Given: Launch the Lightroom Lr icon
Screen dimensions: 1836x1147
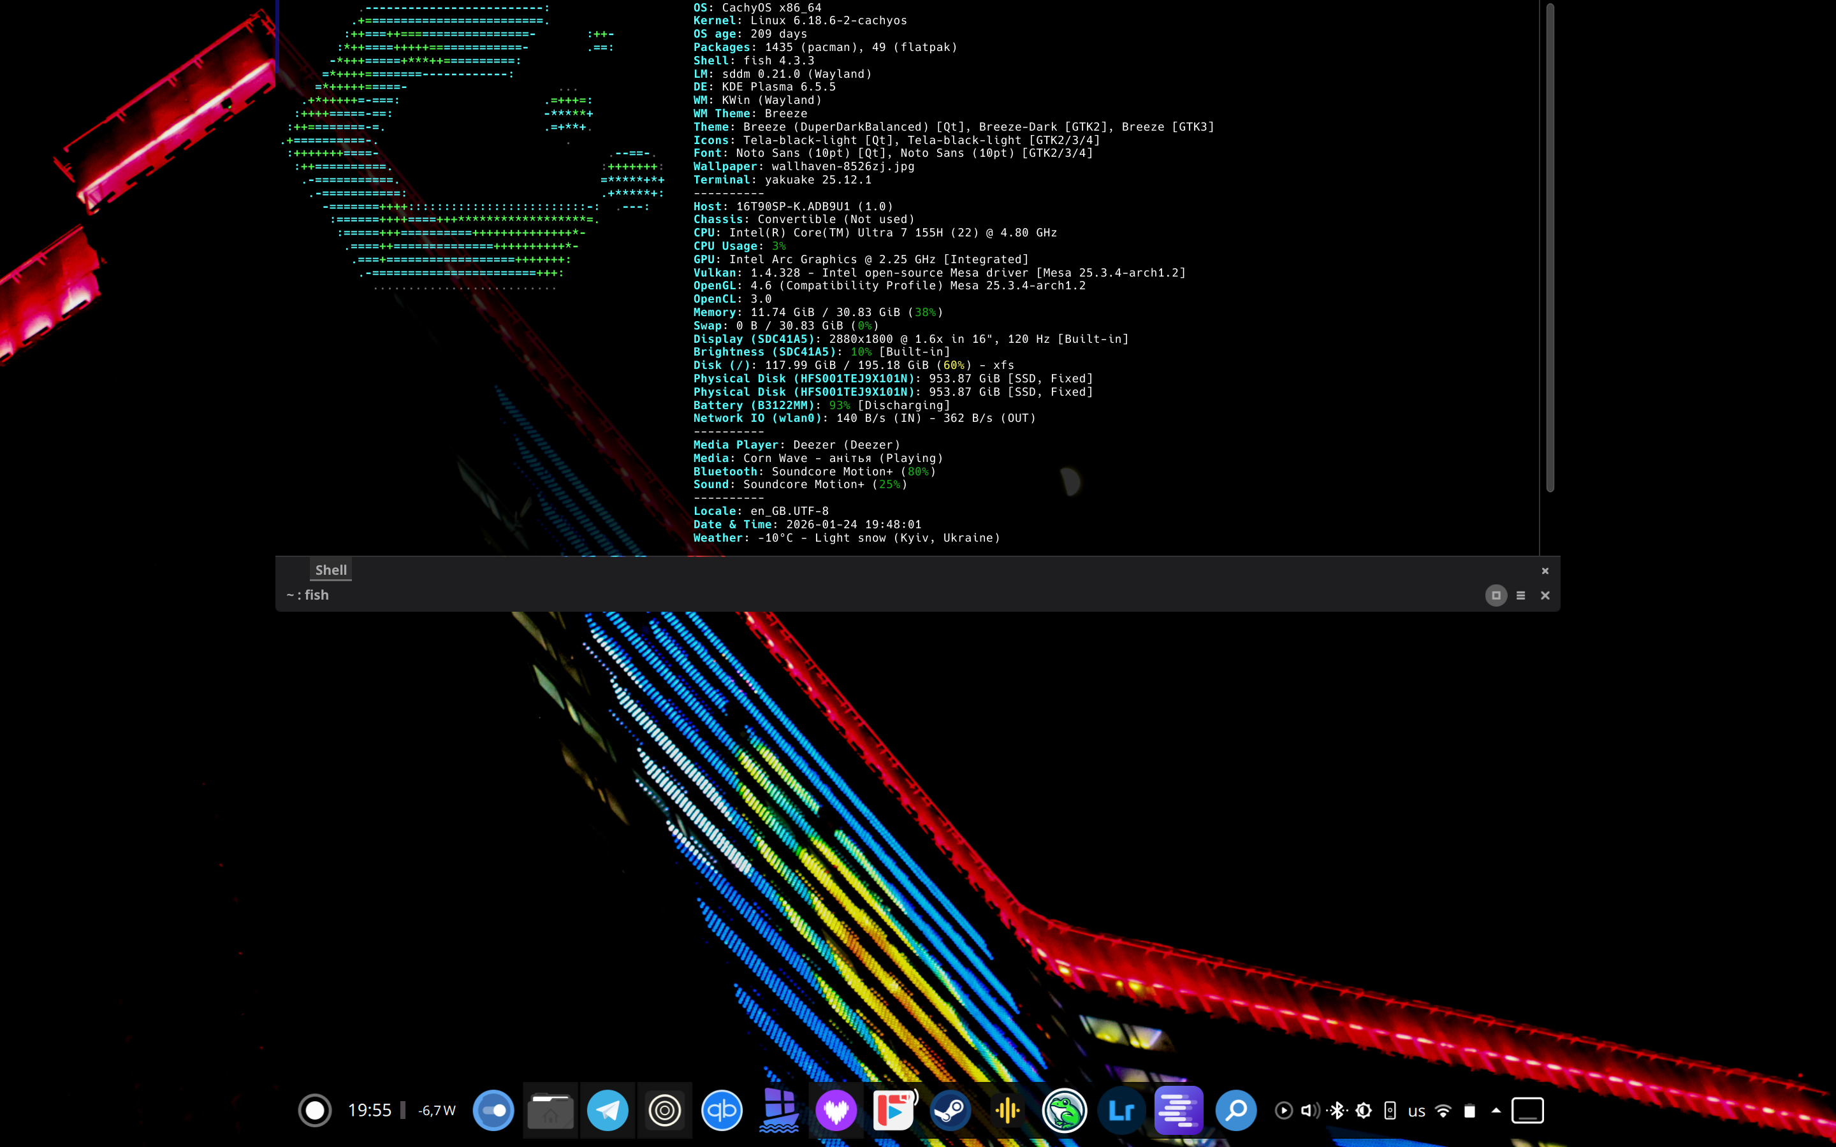Looking at the screenshot, I should (1121, 1111).
